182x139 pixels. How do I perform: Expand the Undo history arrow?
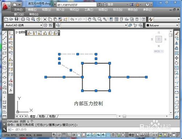(76, 19)
